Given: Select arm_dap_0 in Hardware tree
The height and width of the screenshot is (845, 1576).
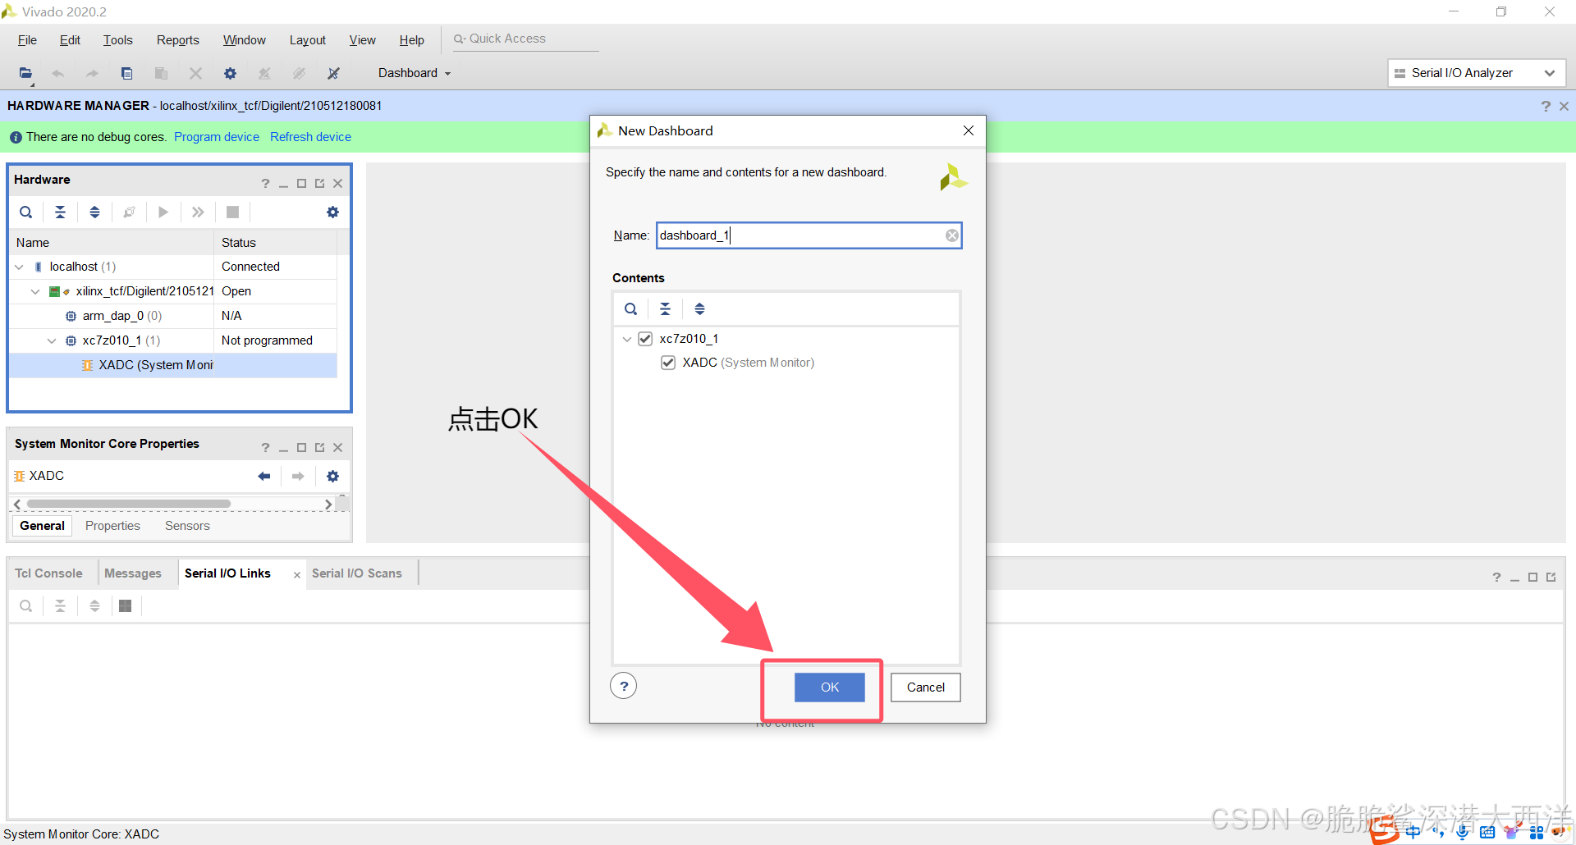Looking at the screenshot, I should pyautogui.click(x=172, y=316).
